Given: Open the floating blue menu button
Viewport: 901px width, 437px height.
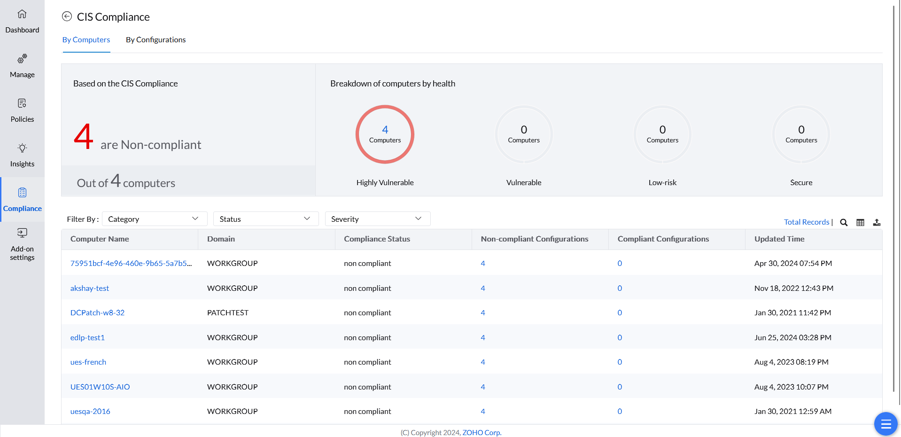Looking at the screenshot, I should pos(885,424).
